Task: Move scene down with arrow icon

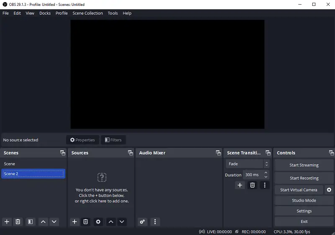Action: coord(54,222)
